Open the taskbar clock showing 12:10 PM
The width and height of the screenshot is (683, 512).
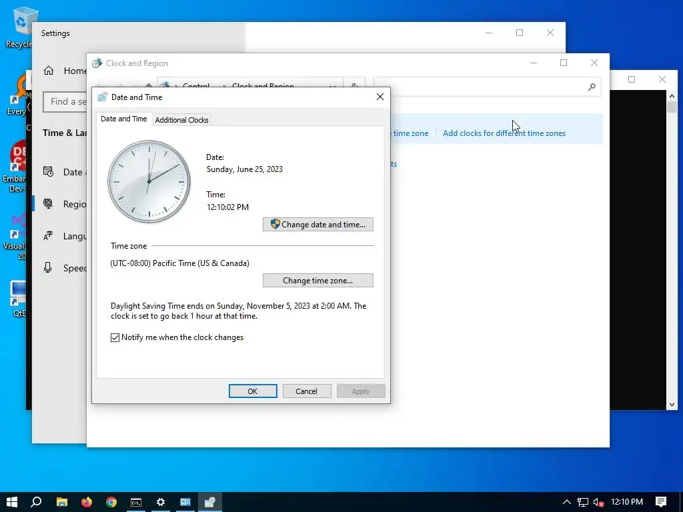627,502
